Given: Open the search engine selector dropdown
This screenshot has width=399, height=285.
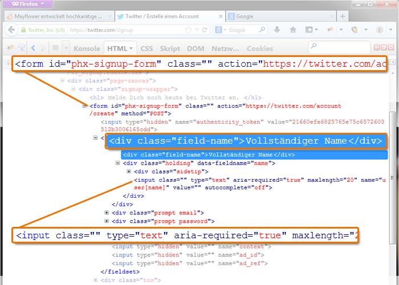Looking at the screenshot, I should [221, 30].
